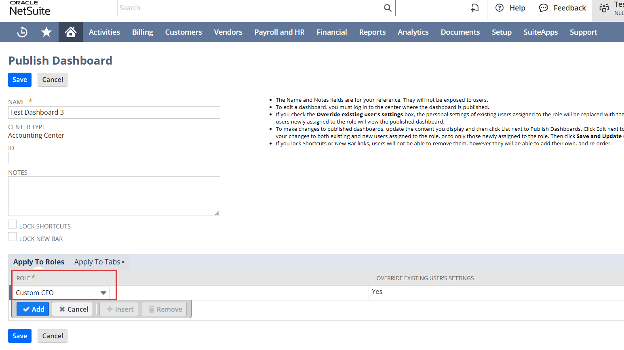This screenshot has height=350, width=624.
Task: Open the Recent Records clock icon
Action: tap(22, 32)
